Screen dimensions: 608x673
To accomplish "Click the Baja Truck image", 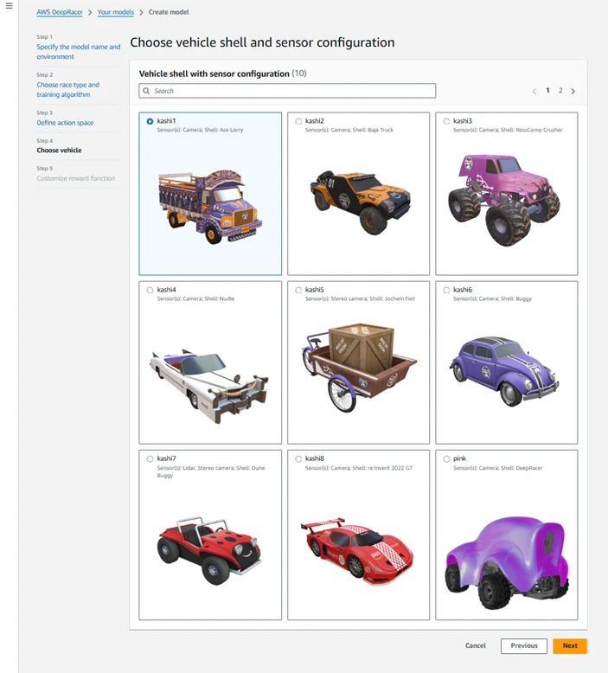I will (360, 202).
